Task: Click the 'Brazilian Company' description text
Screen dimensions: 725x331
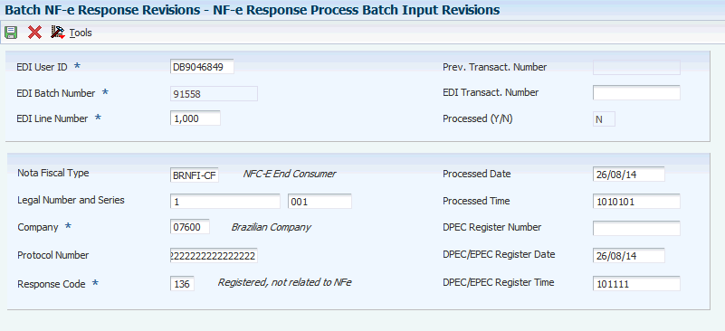Action: [x=271, y=227]
